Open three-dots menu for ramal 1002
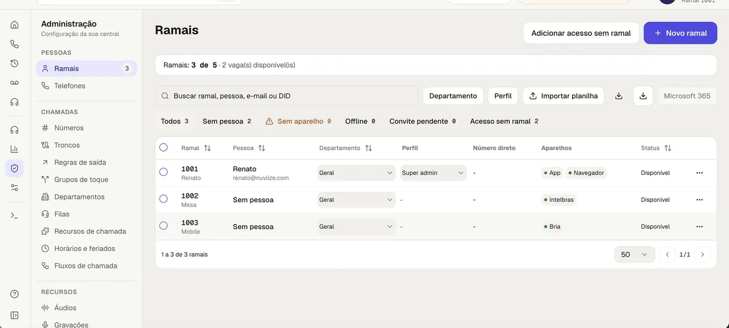The image size is (729, 328). (699, 200)
